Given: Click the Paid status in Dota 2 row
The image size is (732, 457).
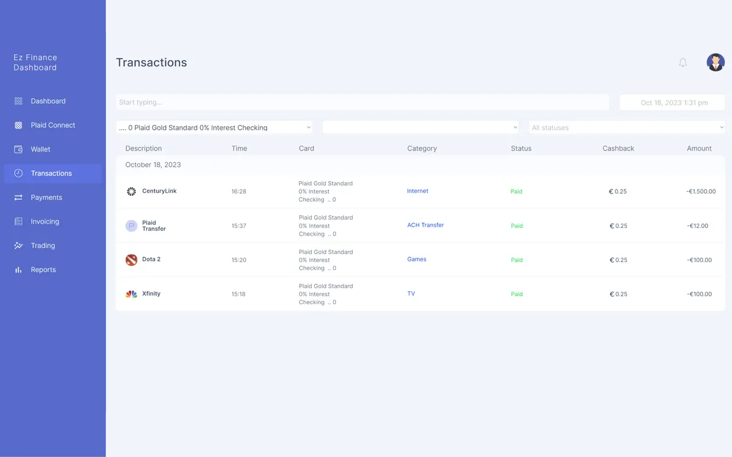Looking at the screenshot, I should pyautogui.click(x=517, y=260).
